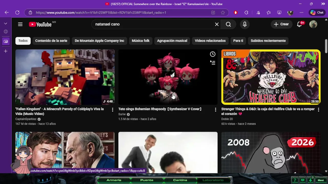Open the MrBeast Hershey's video thumbnail
The width and height of the screenshot is (328, 184).
(65, 152)
